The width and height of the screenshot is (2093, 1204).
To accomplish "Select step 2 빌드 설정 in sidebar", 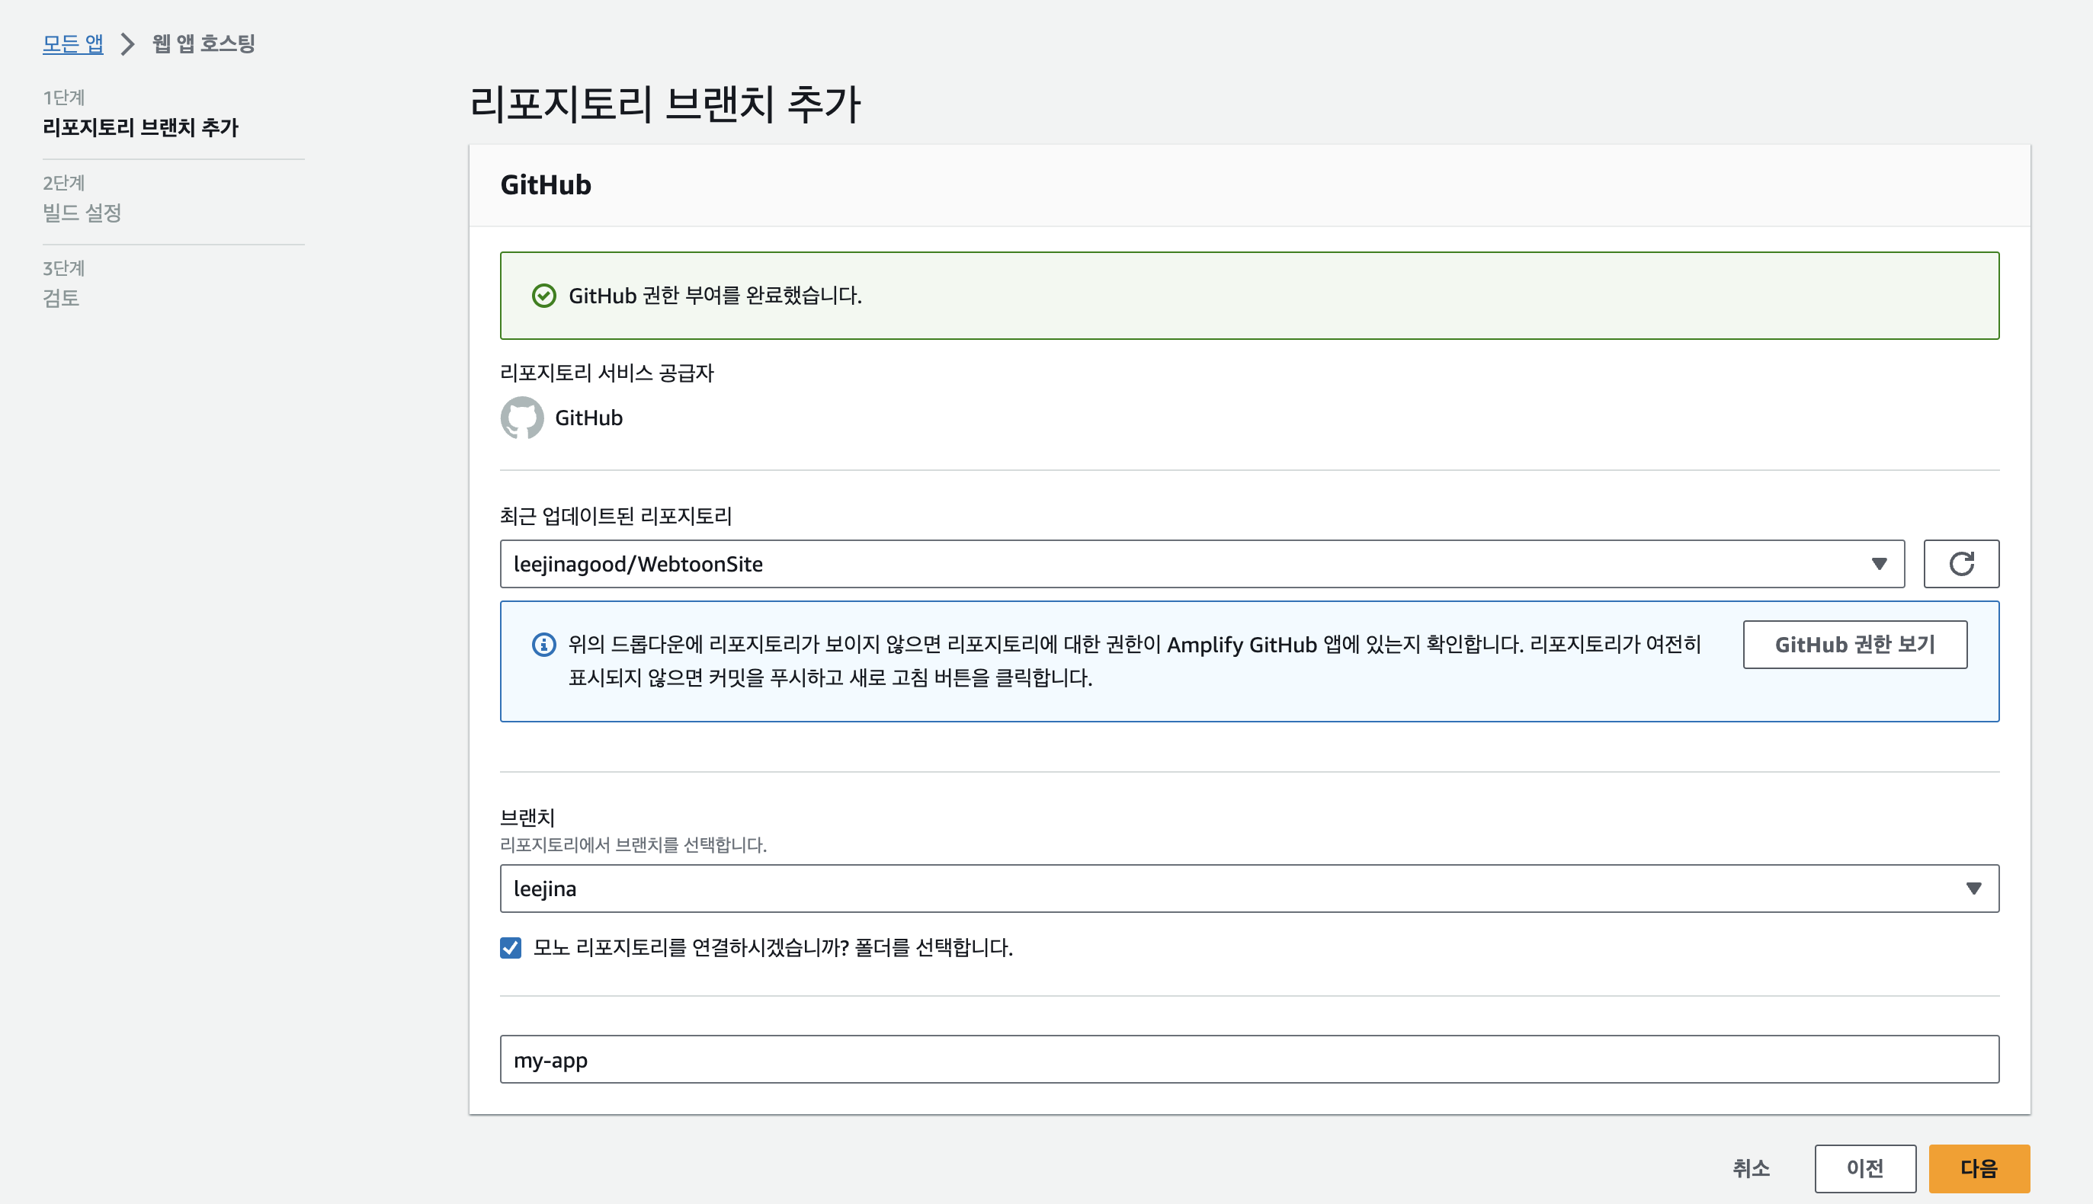I will click(x=82, y=213).
